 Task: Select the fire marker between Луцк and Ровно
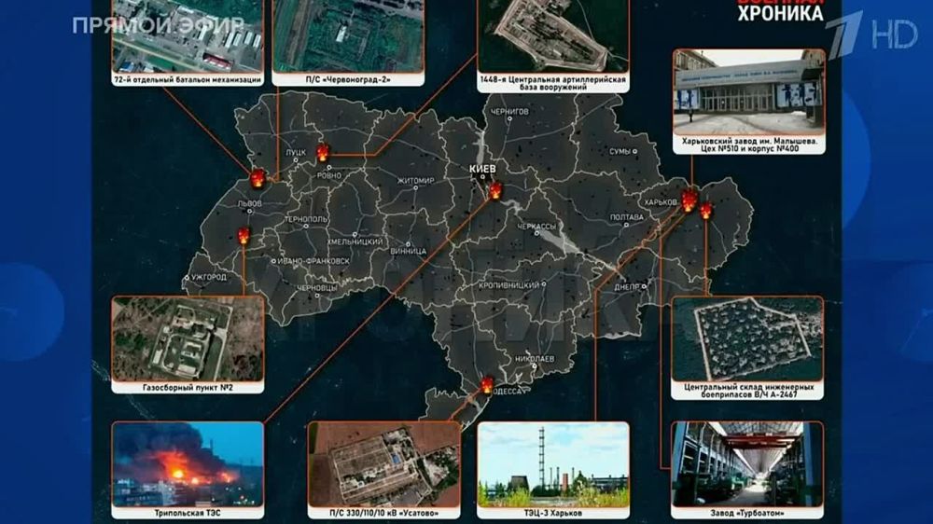(x=323, y=153)
